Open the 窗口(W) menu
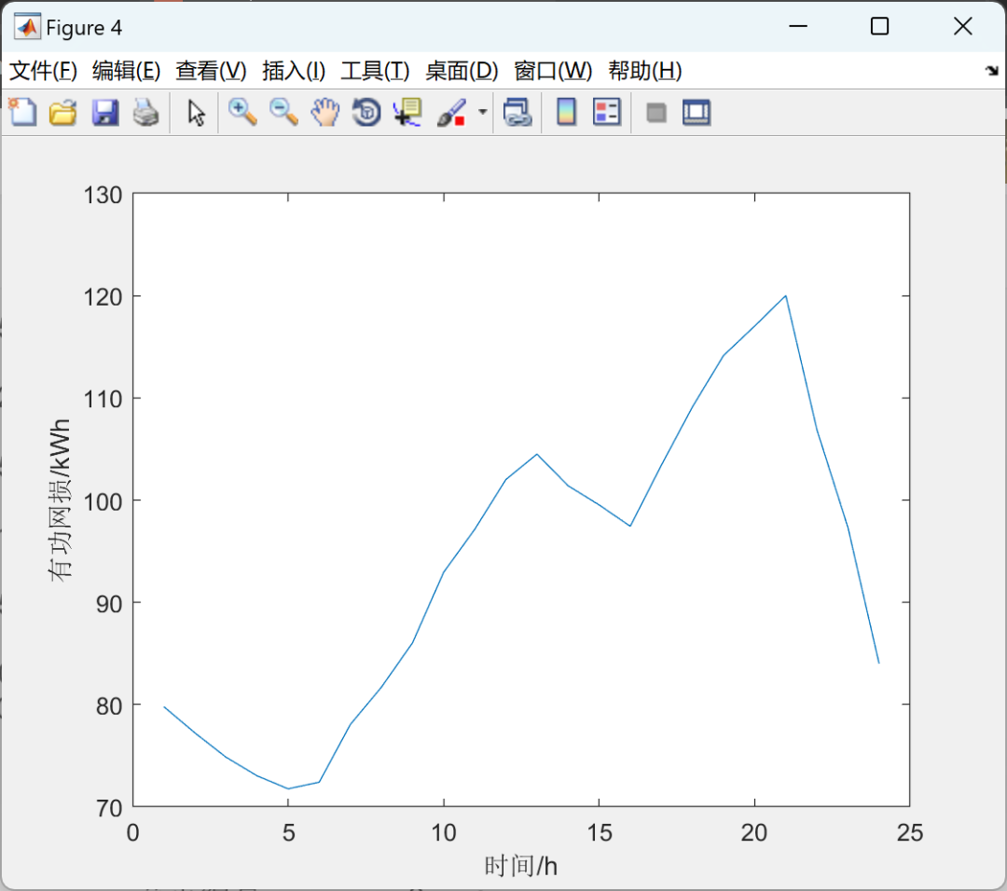 coord(553,71)
